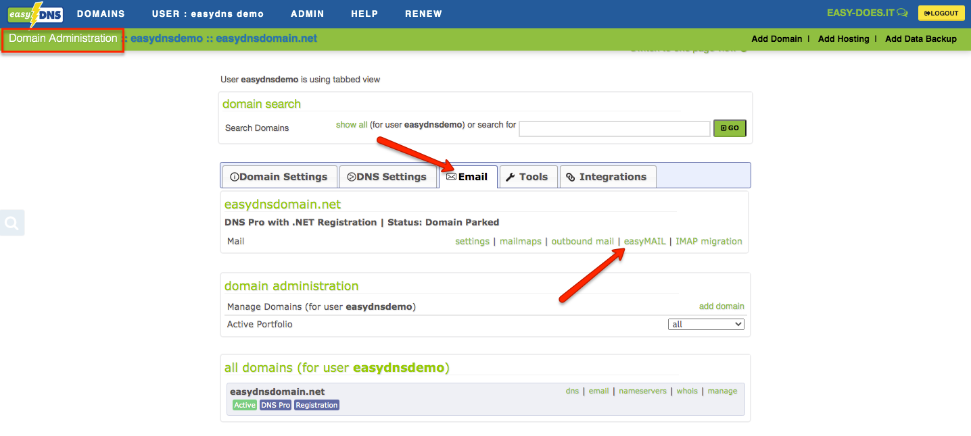This screenshot has width=971, height=436.
Task: Open the easyMAIL link for easydnsdomain.net
Action: [x=644, y=241]
